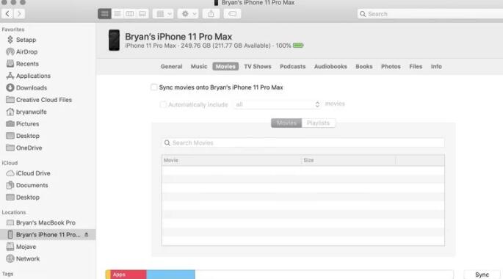This screenshot has height=279, width=503.
Task: Click the Edit Tags toolbar icon
Action: (x=232, y=14)
